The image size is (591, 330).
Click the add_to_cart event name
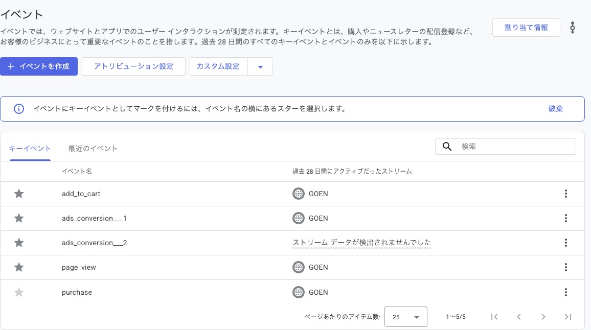point(81,194)
